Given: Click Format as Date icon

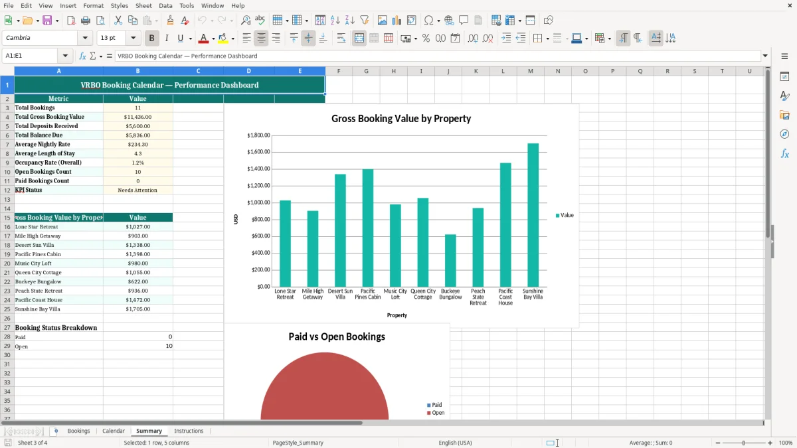Looking at the screenshot, I should [x=455, y=38].
